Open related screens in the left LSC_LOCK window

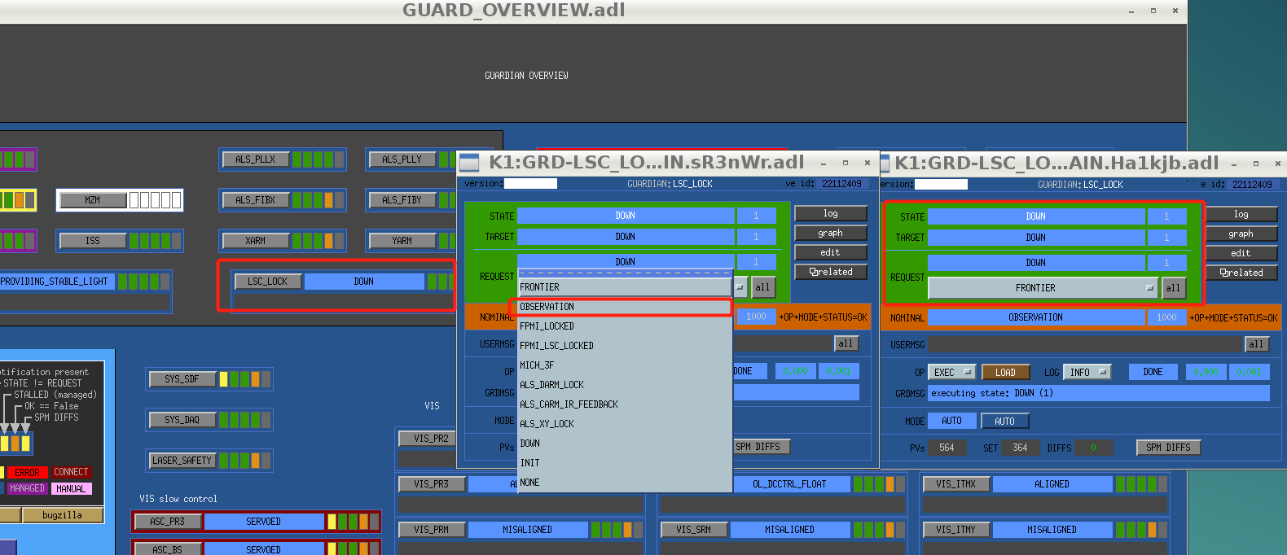[830, 272]
